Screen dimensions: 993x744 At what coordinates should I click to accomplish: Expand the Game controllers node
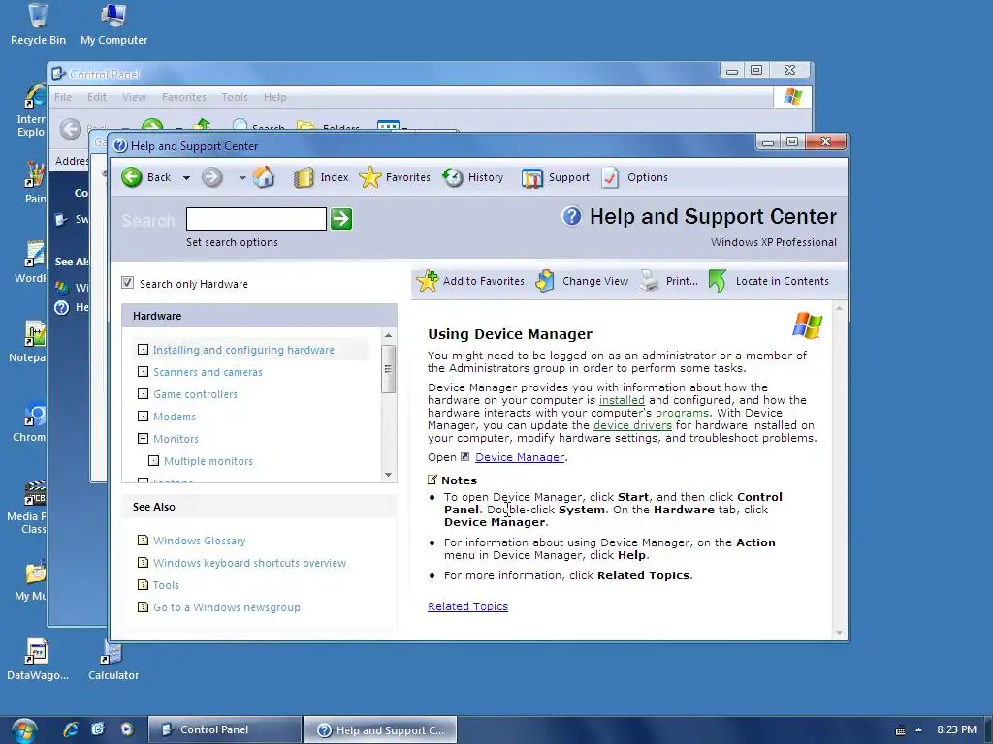click(x=144, y=393)
